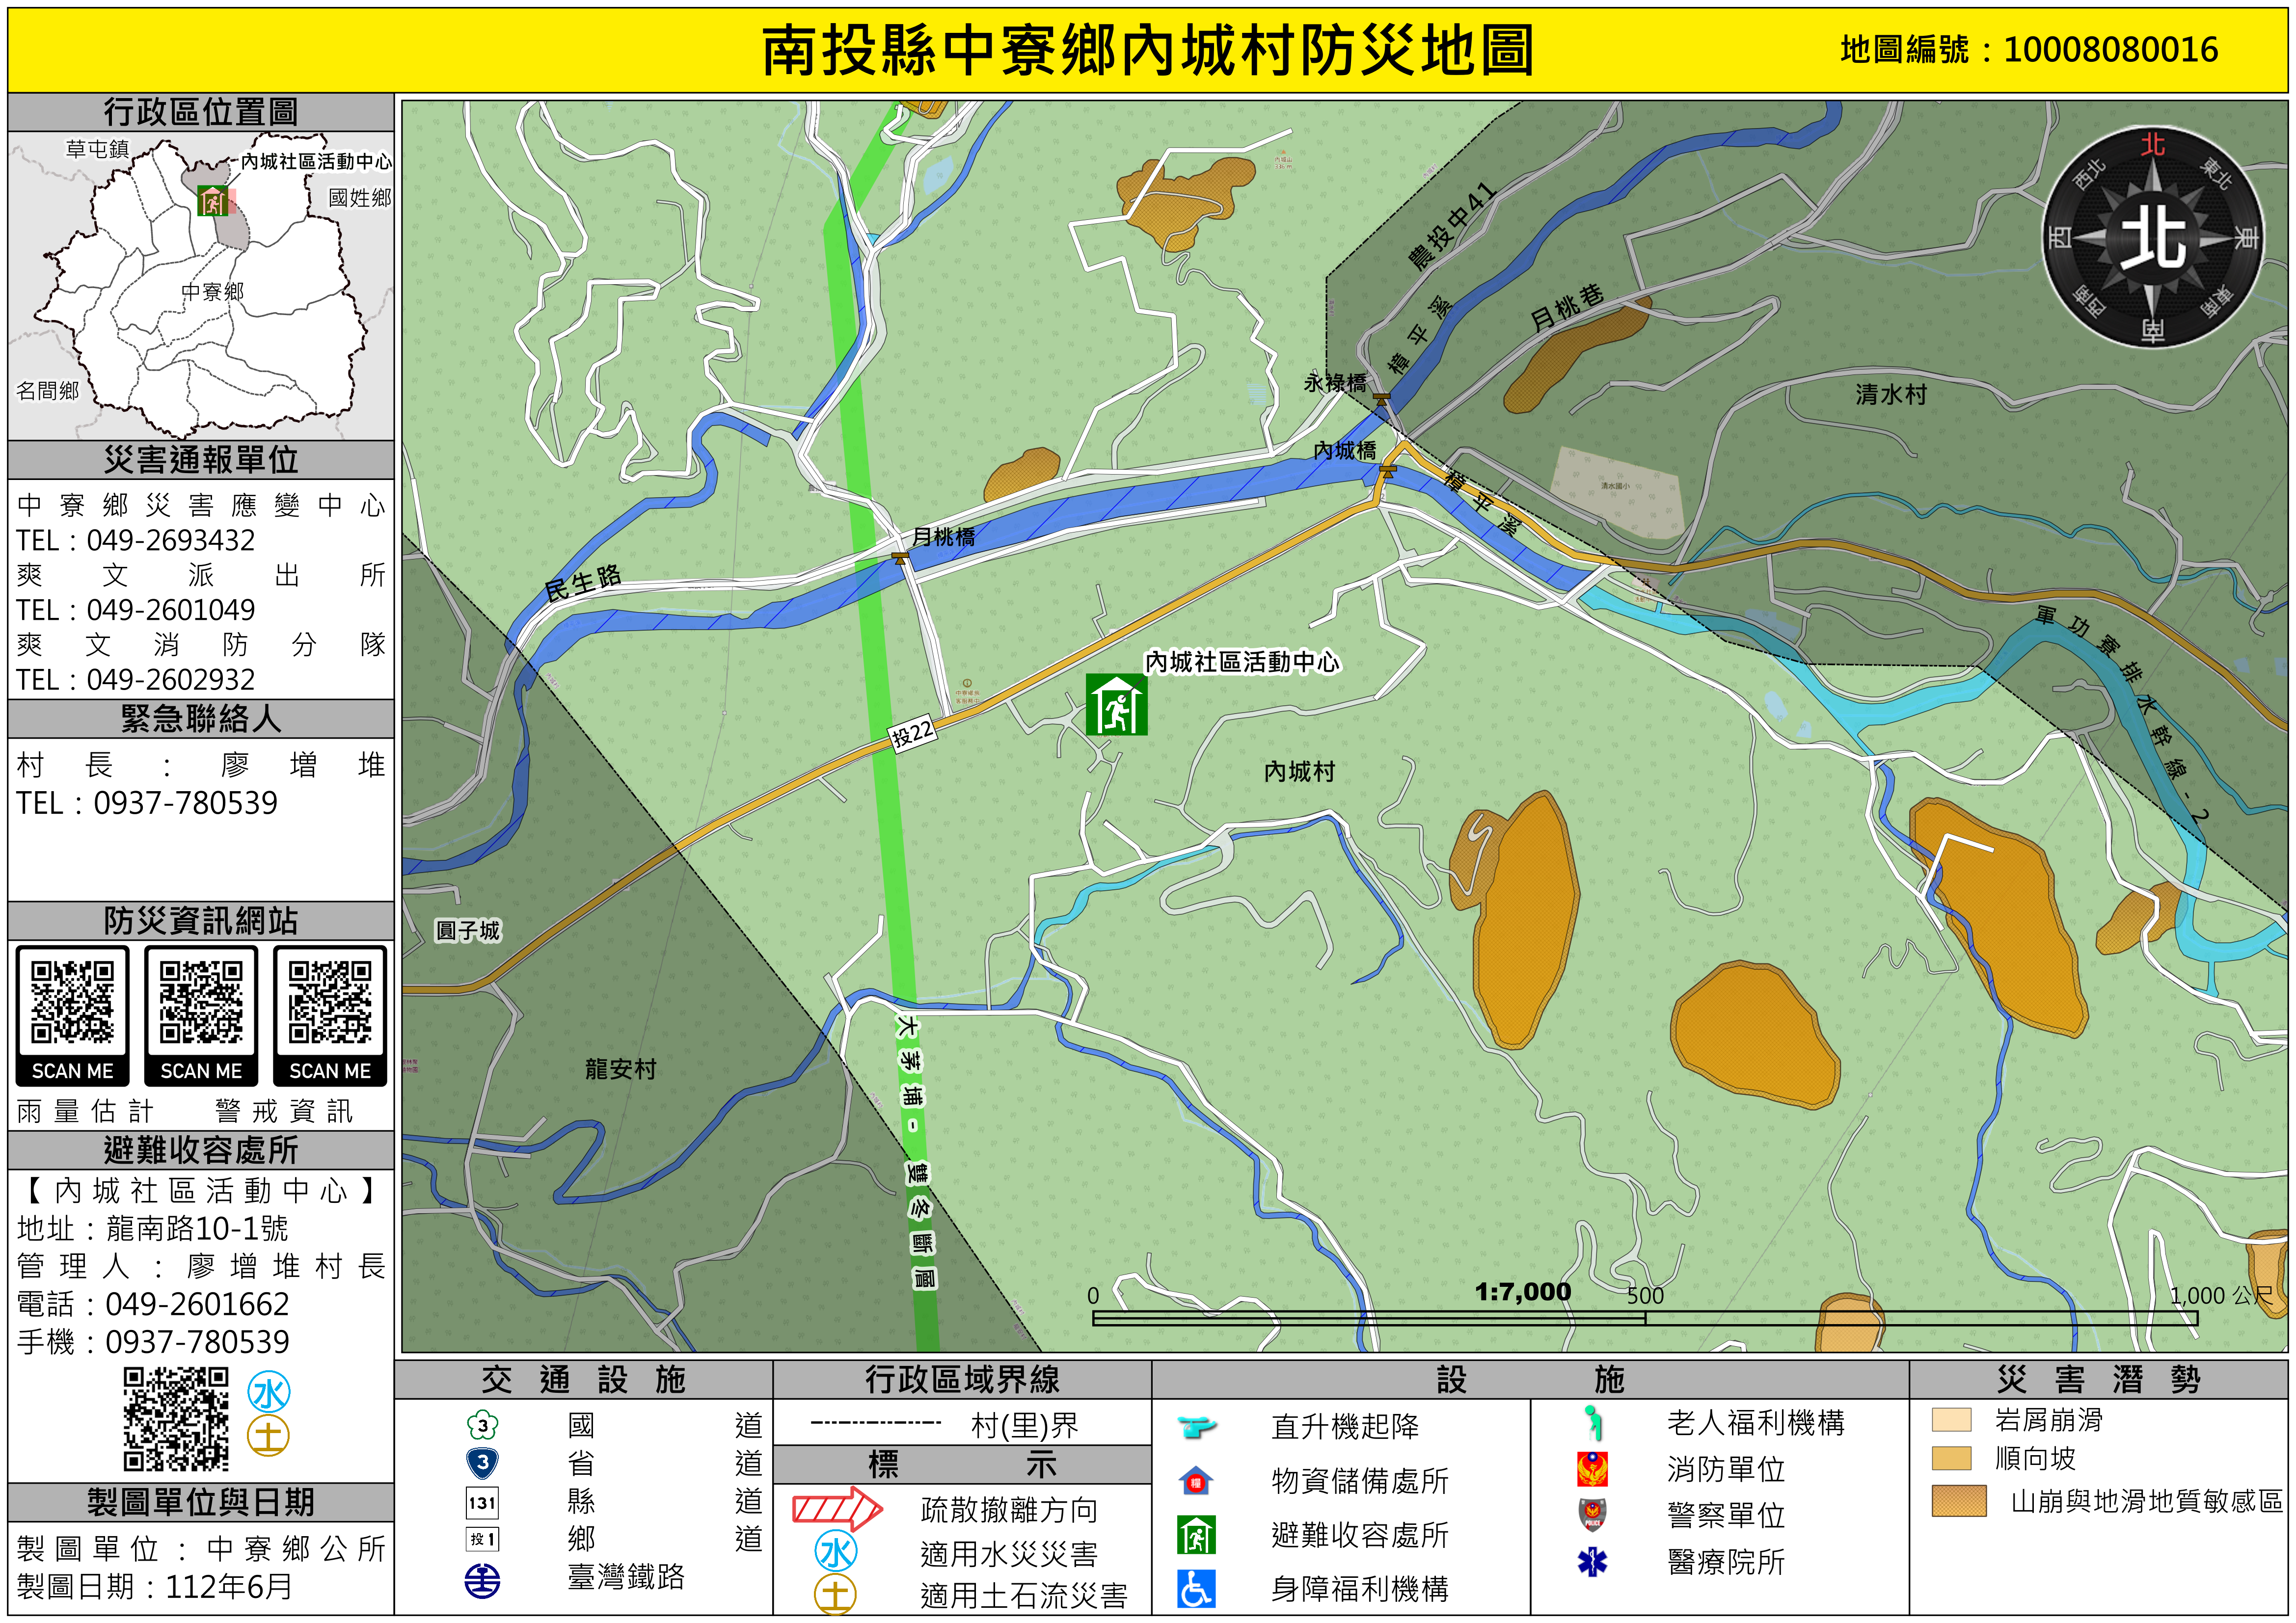Click the fire department emblem legend icon
Viewport: 2296px width, 1623px height.
[x=1592, y=1469]
